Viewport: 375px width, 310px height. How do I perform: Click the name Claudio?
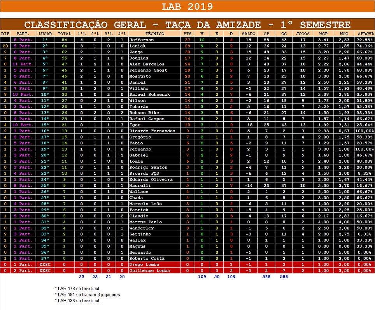[139, 216]
